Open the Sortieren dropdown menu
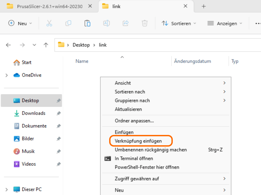 (x=179, y=23)
